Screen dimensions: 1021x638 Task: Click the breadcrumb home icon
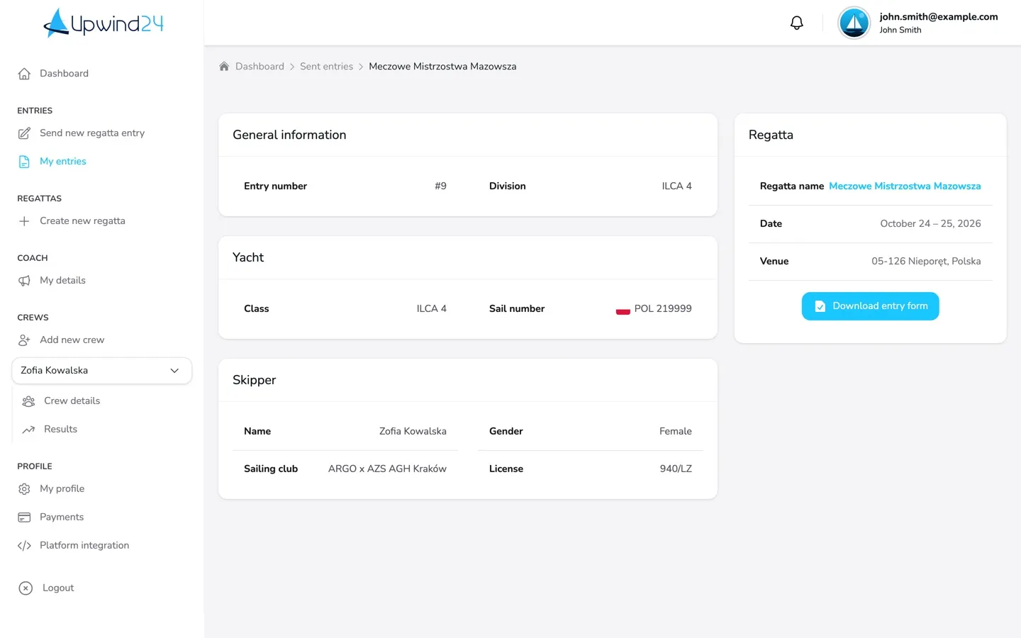(224, 67)
